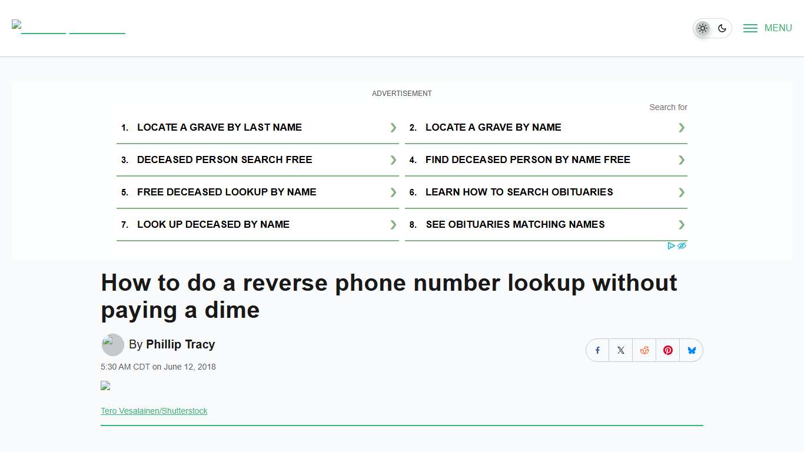The image size is (804, 452).
Task: Open the MENU navigation
Action: pos(778,28)
